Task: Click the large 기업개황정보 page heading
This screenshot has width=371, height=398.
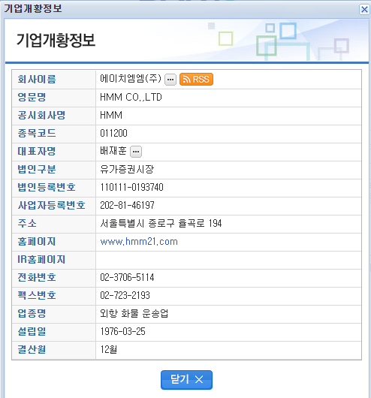Action: tap(56, 41)
